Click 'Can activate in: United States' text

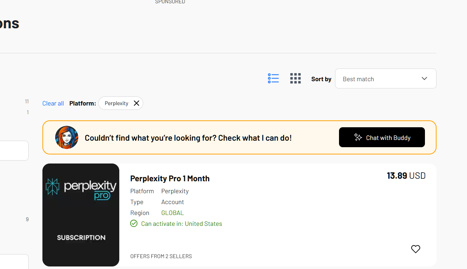coord(181,224)
